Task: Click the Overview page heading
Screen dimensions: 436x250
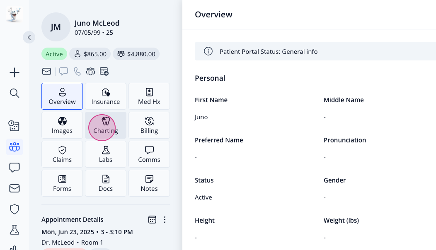Action: pyautogui.click(x=213, y=14)
